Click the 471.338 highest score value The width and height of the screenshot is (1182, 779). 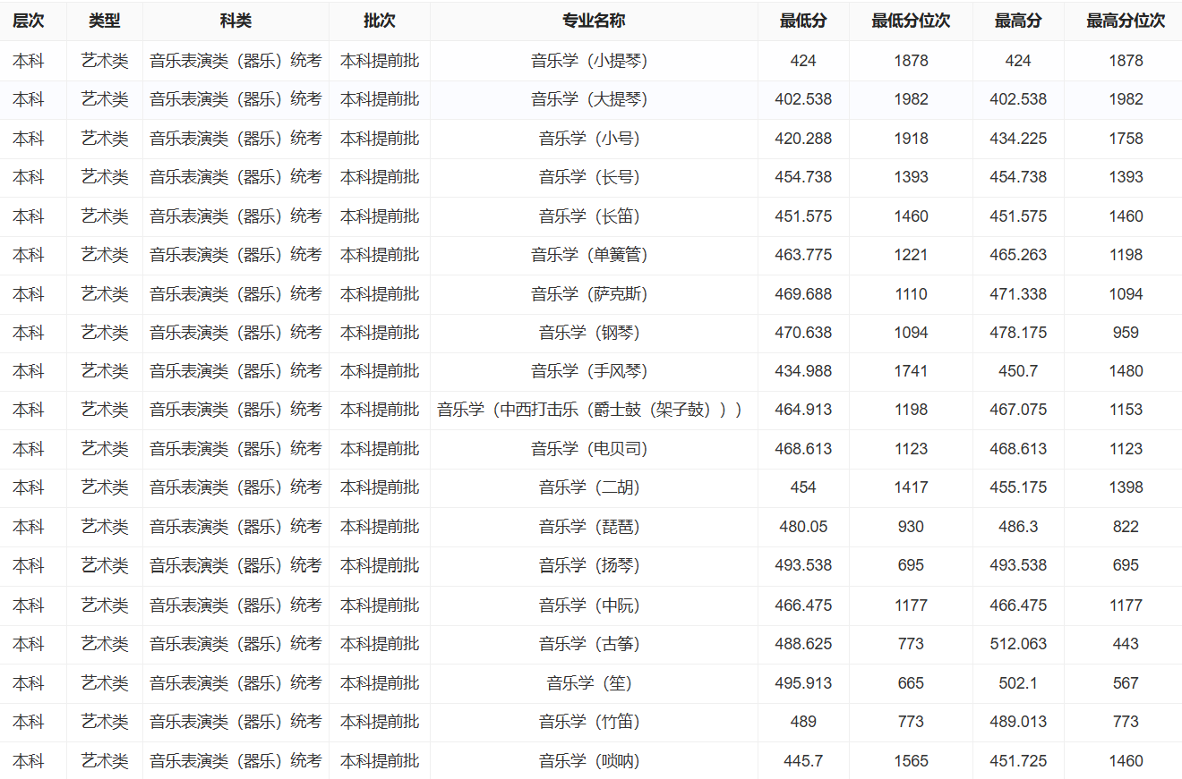click(1018, 294)
